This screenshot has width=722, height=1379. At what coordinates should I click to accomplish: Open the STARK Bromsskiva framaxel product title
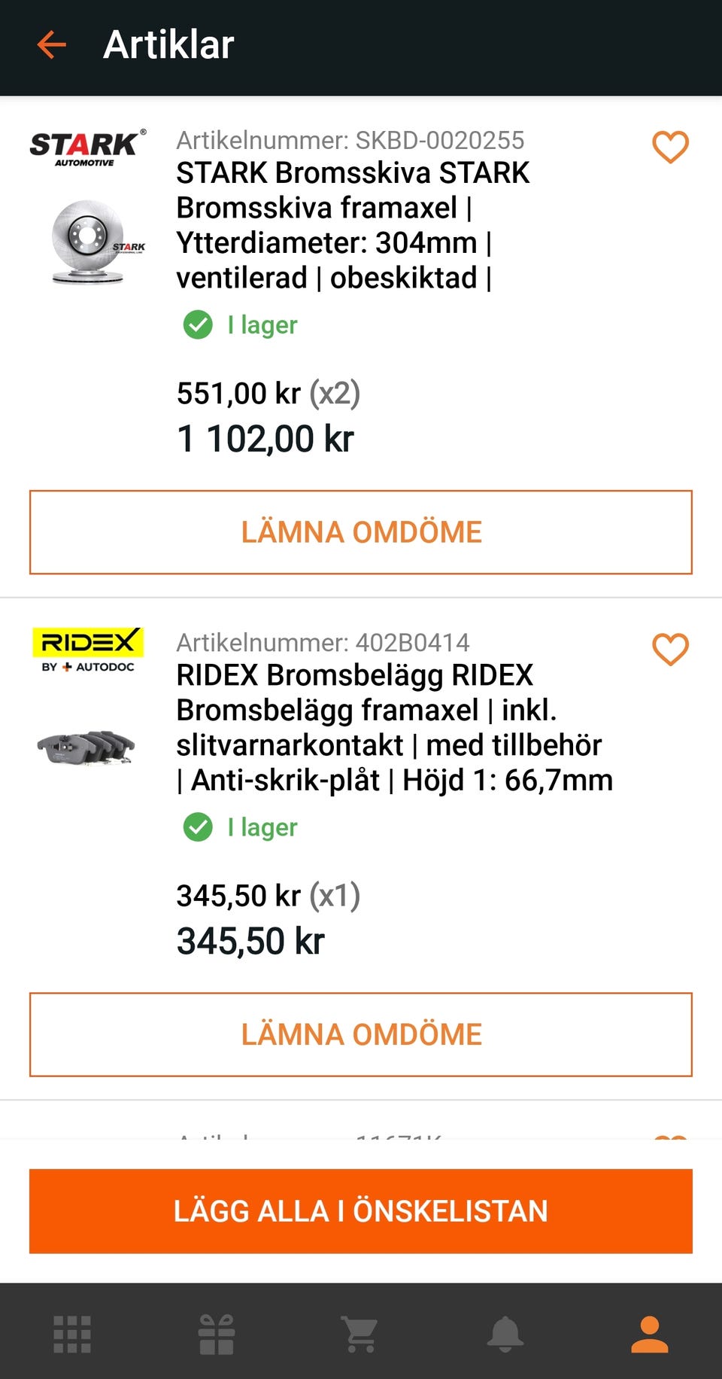click(x=335, y=225)
